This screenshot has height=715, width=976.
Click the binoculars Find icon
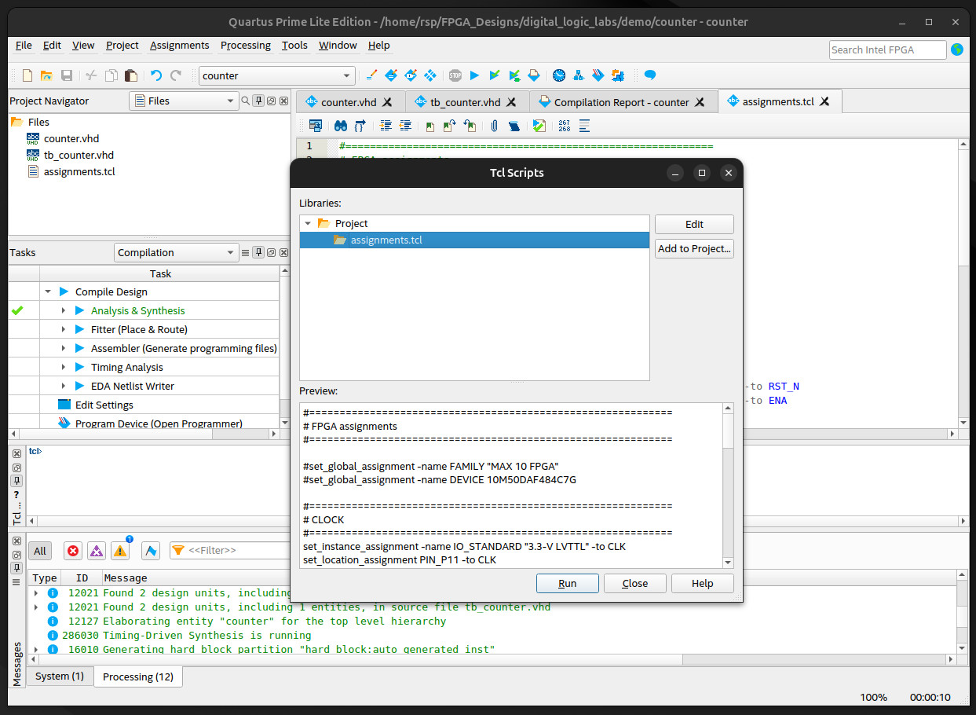(x=341, y=126)
